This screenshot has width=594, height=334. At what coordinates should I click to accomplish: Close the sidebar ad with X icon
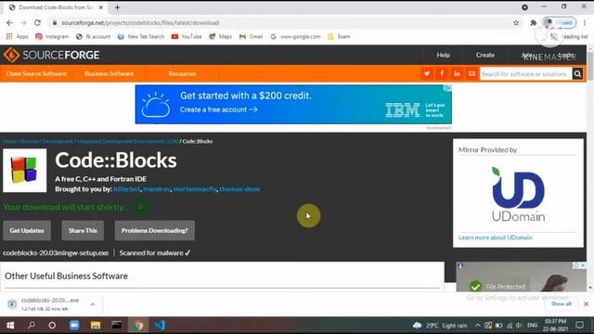[583, 265]
